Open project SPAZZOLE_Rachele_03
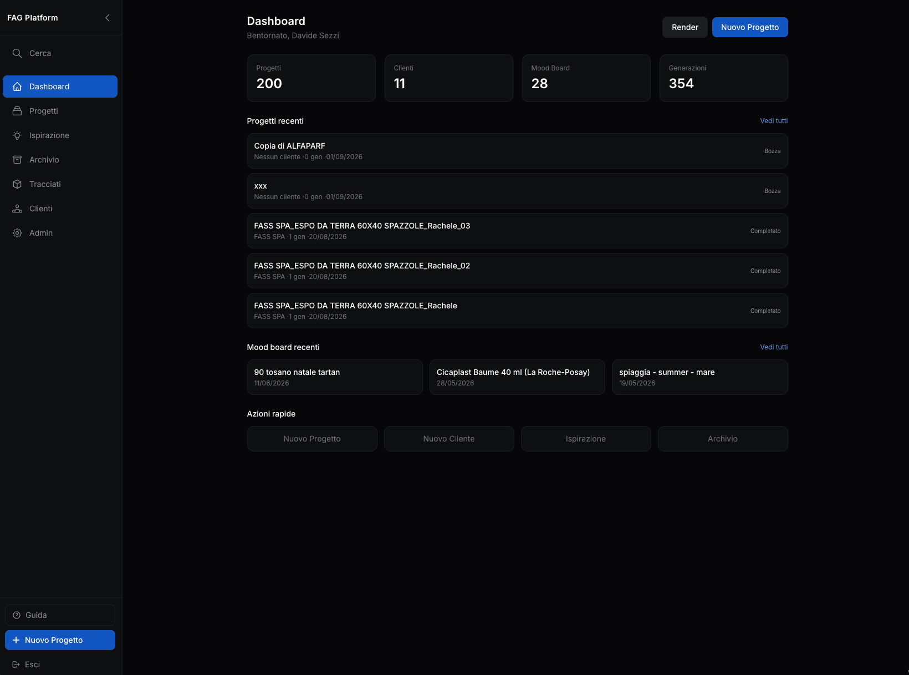 coord(518,231)
